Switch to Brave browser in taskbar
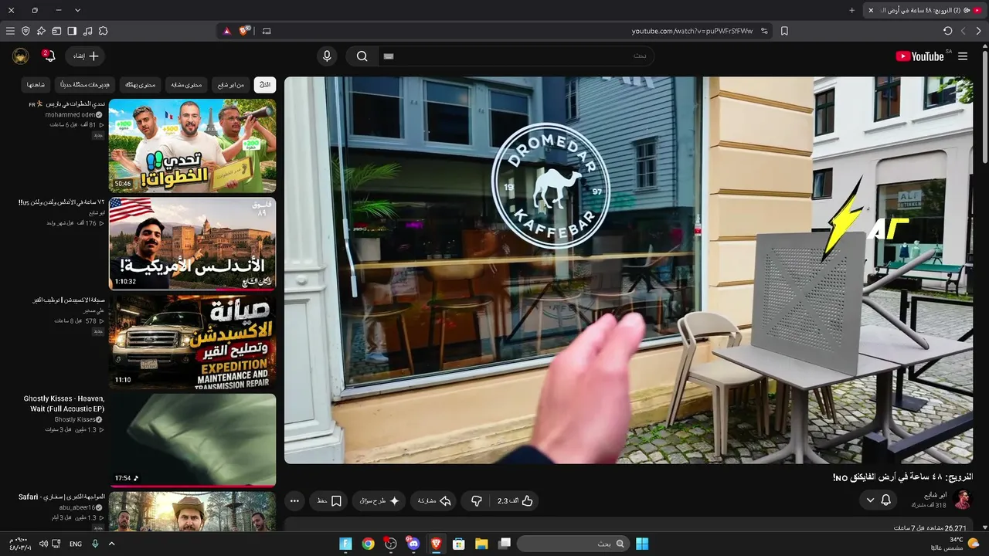The image size is (989, 556). [x=435, y=544]
